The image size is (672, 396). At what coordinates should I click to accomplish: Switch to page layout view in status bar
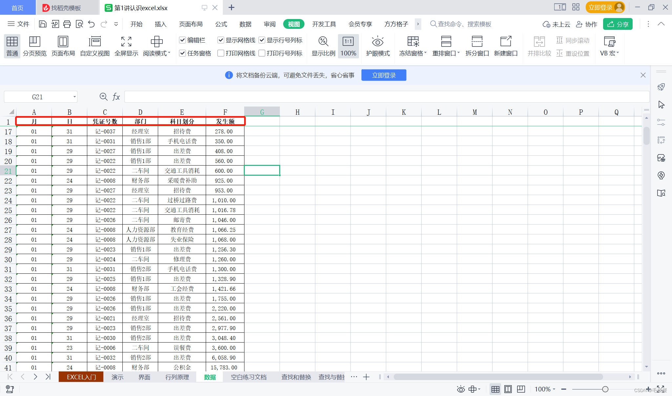[508, 389]
